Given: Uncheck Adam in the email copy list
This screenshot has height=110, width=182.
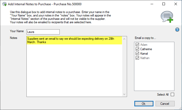Looking at the screenshot, I should (137, 45).
